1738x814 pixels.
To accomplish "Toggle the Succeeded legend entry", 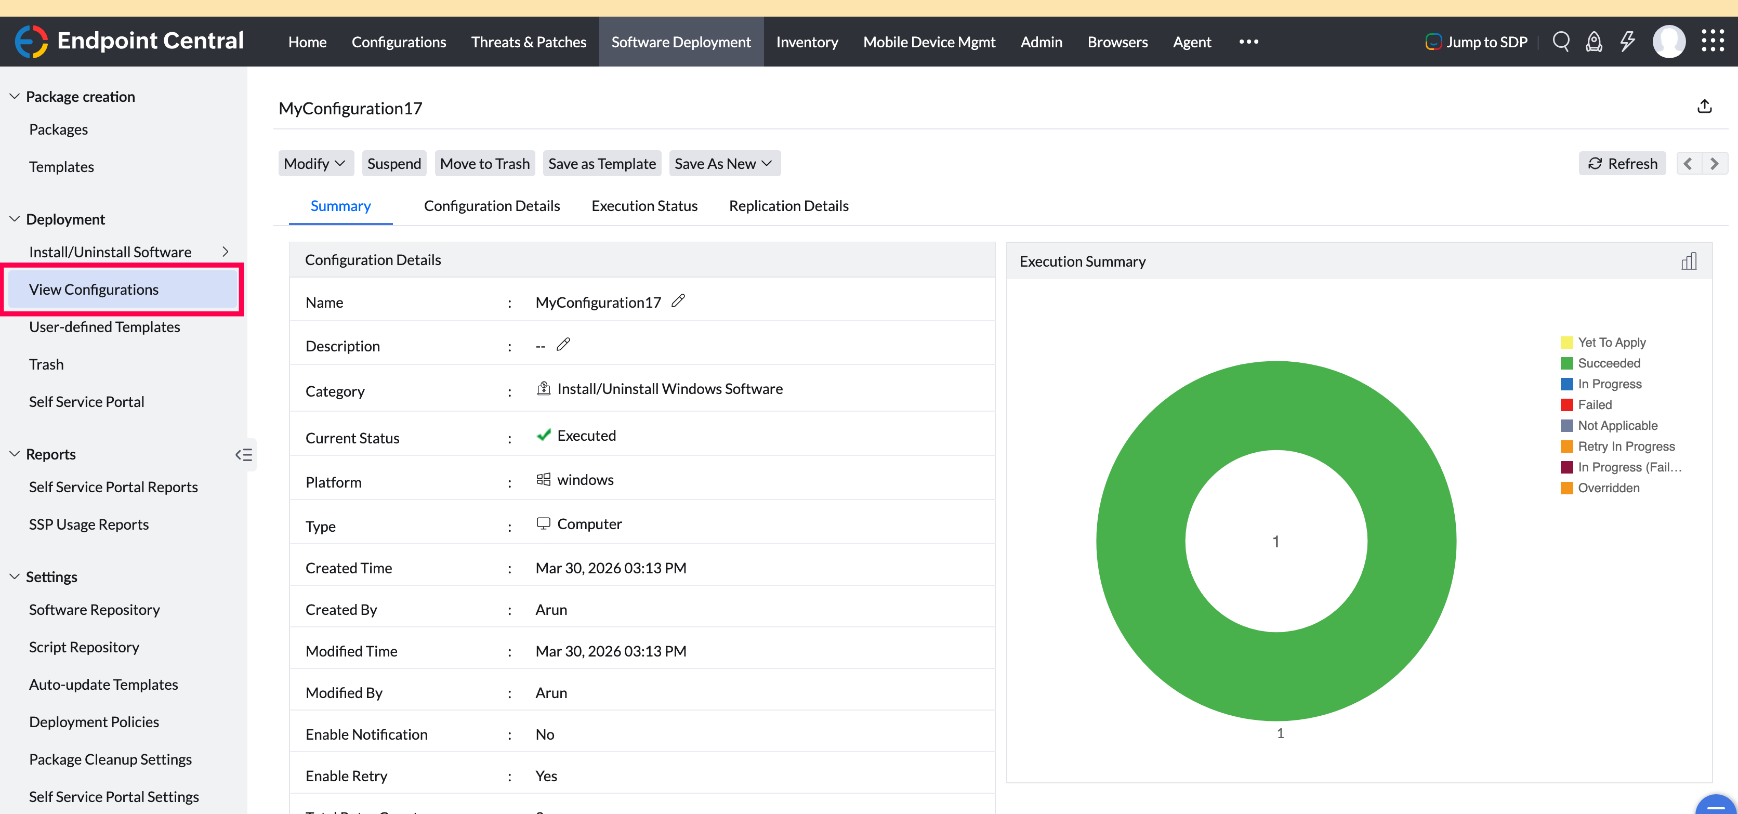I will click(1609, 363).
